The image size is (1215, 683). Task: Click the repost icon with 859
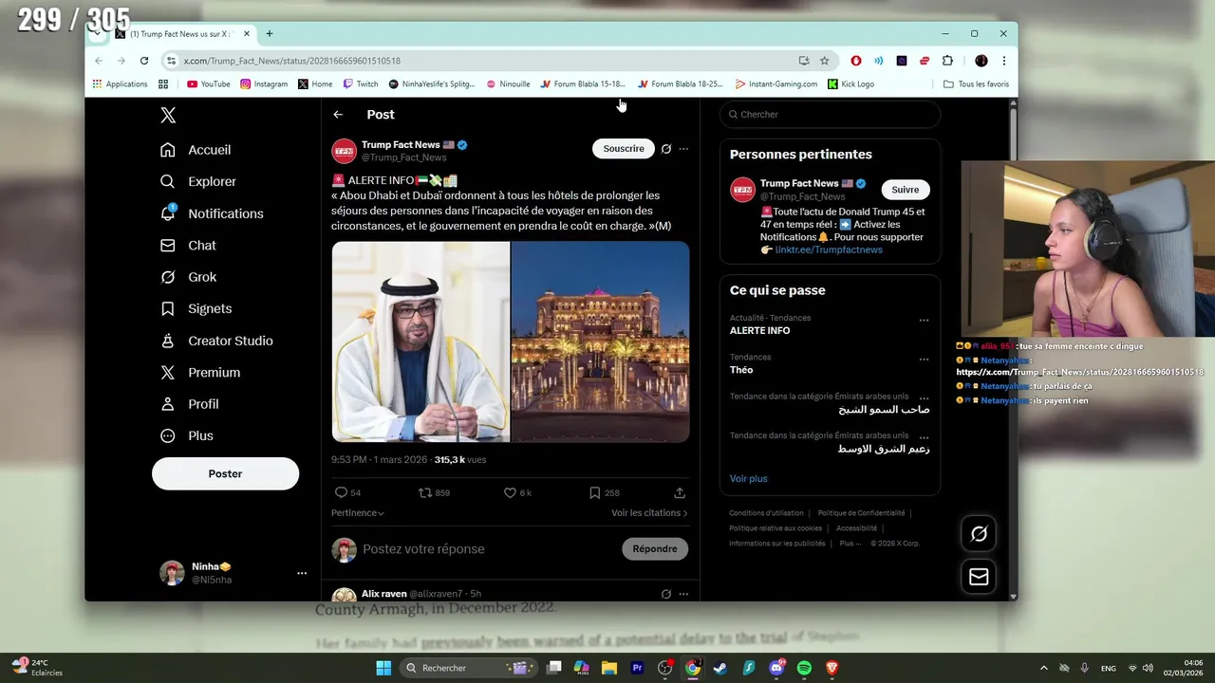coord(434,492)
